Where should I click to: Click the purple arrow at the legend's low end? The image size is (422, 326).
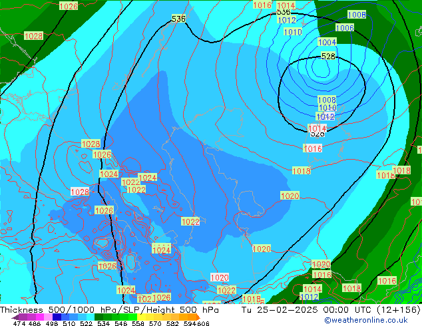(x=15, y=317)
